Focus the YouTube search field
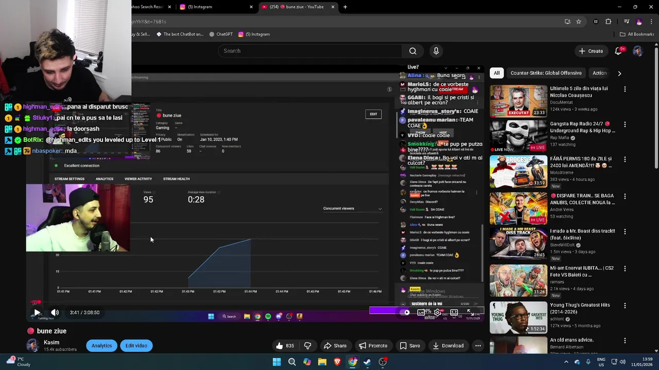Image resolution: width=659 pixels, height=370 pixels. (310, 51)
